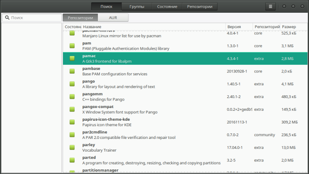Click the Репозитории top header tab
Viewport: 309px width, 174px height.
click(x=199, y=7)
